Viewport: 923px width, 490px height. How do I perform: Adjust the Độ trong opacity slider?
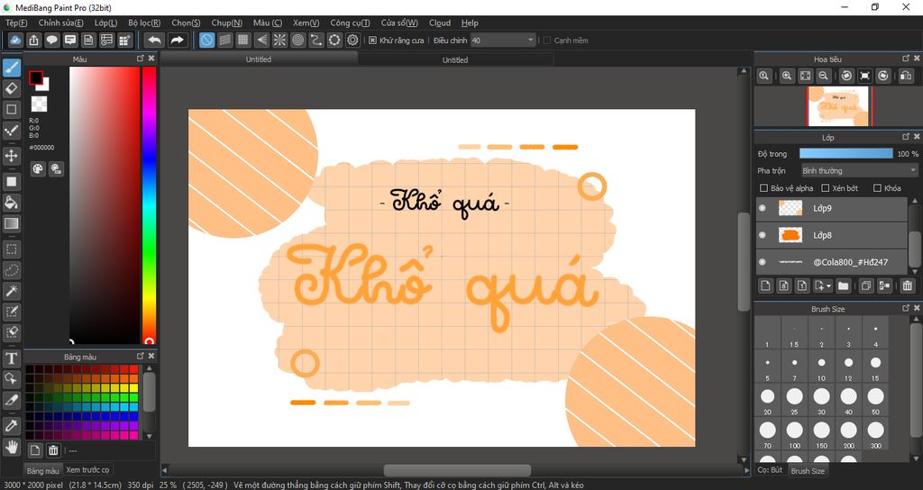pyautogui.click(x=845, y=153)
